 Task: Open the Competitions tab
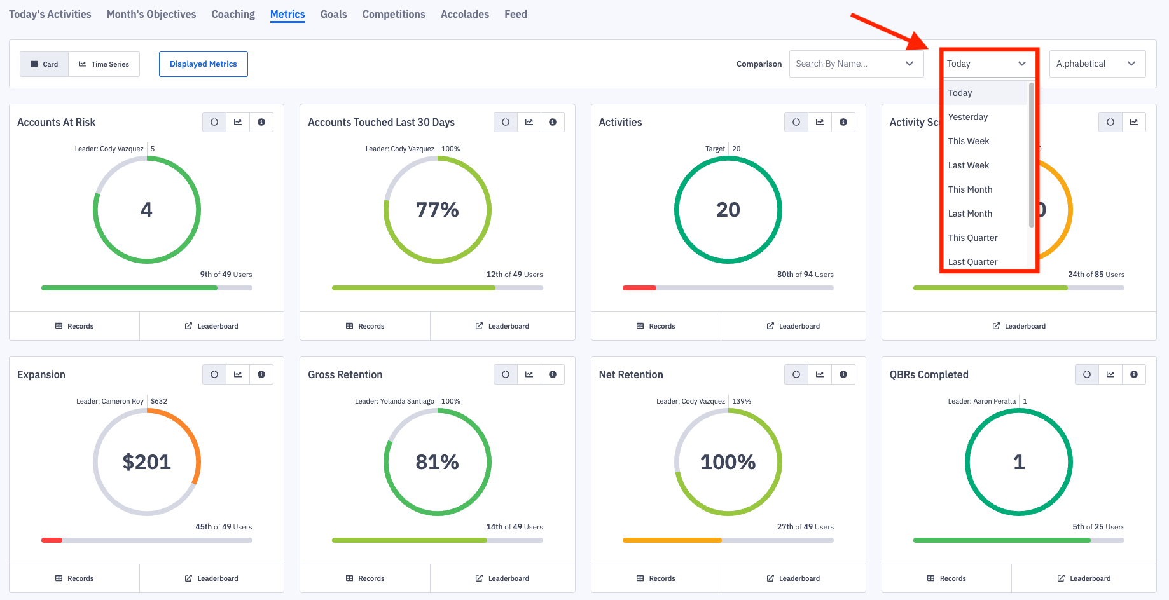(x=394, y=14)
